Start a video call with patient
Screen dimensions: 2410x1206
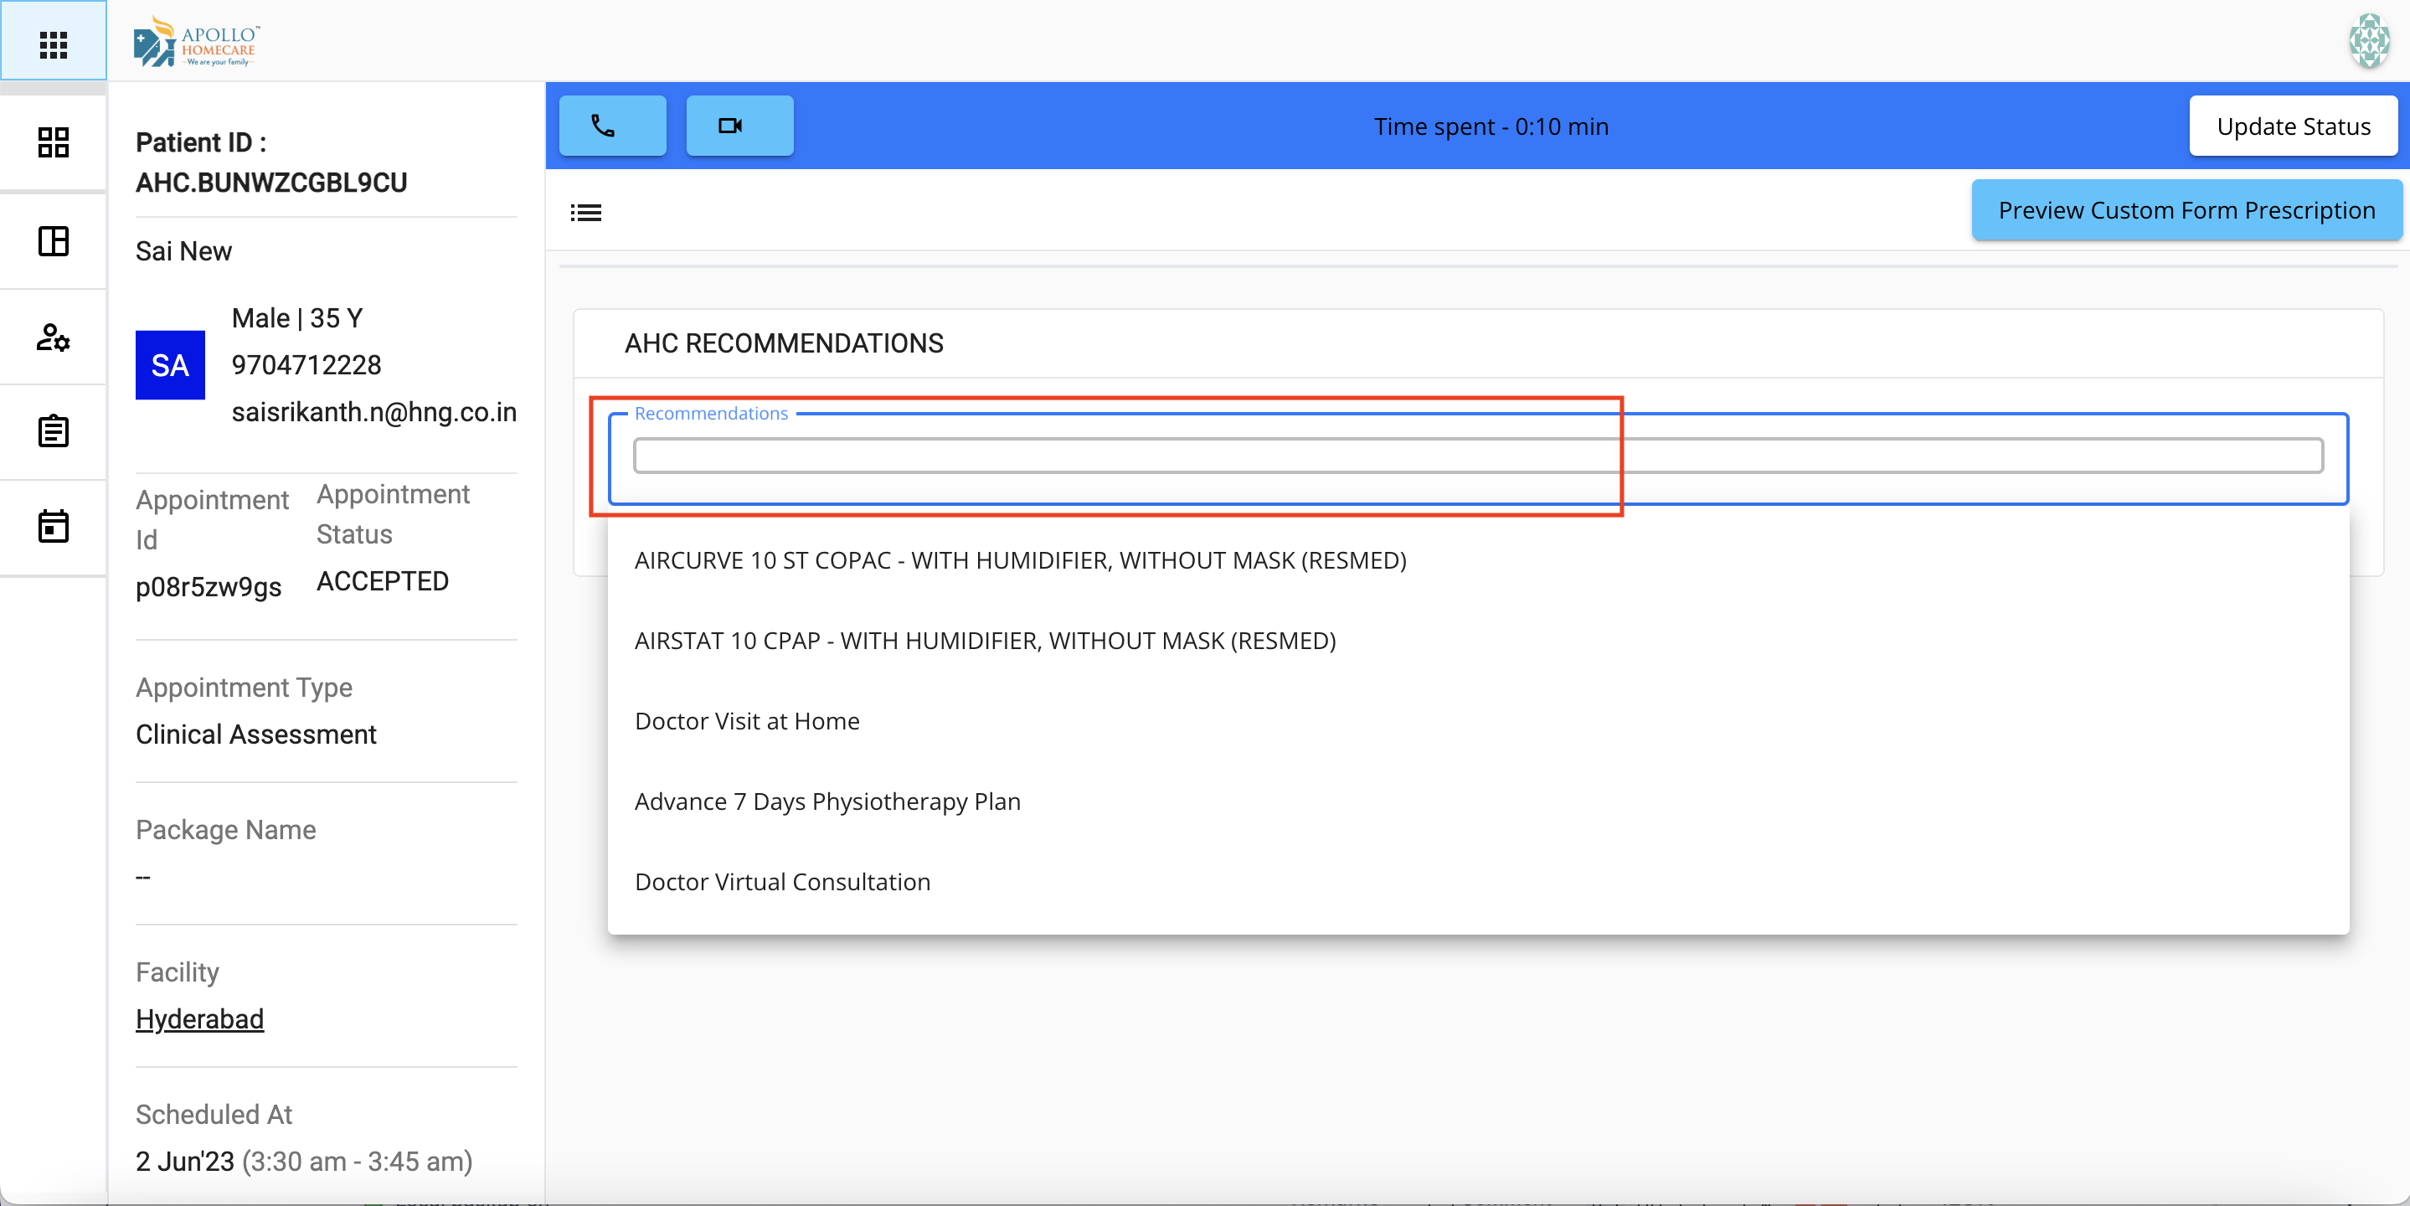point(739,126)
